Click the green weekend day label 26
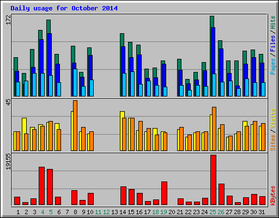279x218 pixels. pyautogui.click(x=221, y=212)
